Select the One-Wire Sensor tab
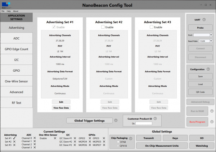The height and width of the screenshot is (152, 216). [17, 81]
